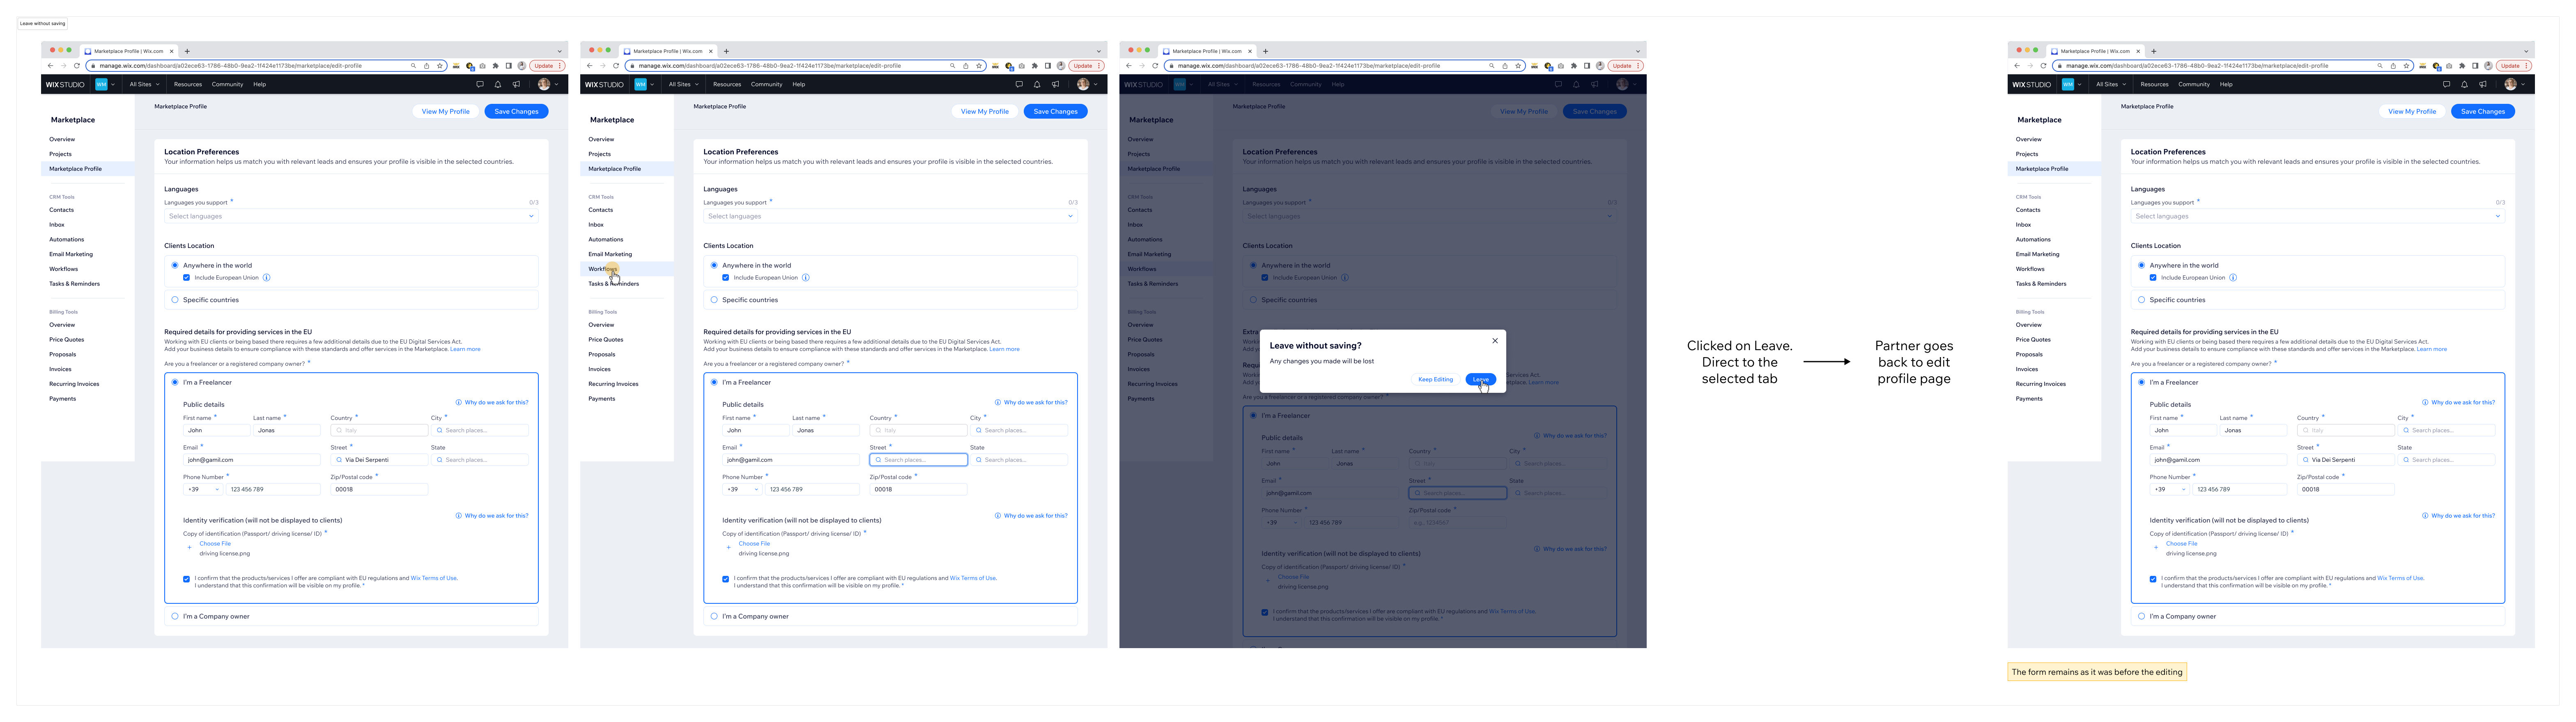
Task: Click the chat icon in the second window
Action: click(1019, 84)
